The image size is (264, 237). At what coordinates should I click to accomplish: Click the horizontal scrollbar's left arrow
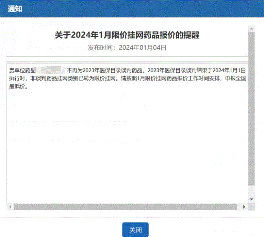click(10, 207)
